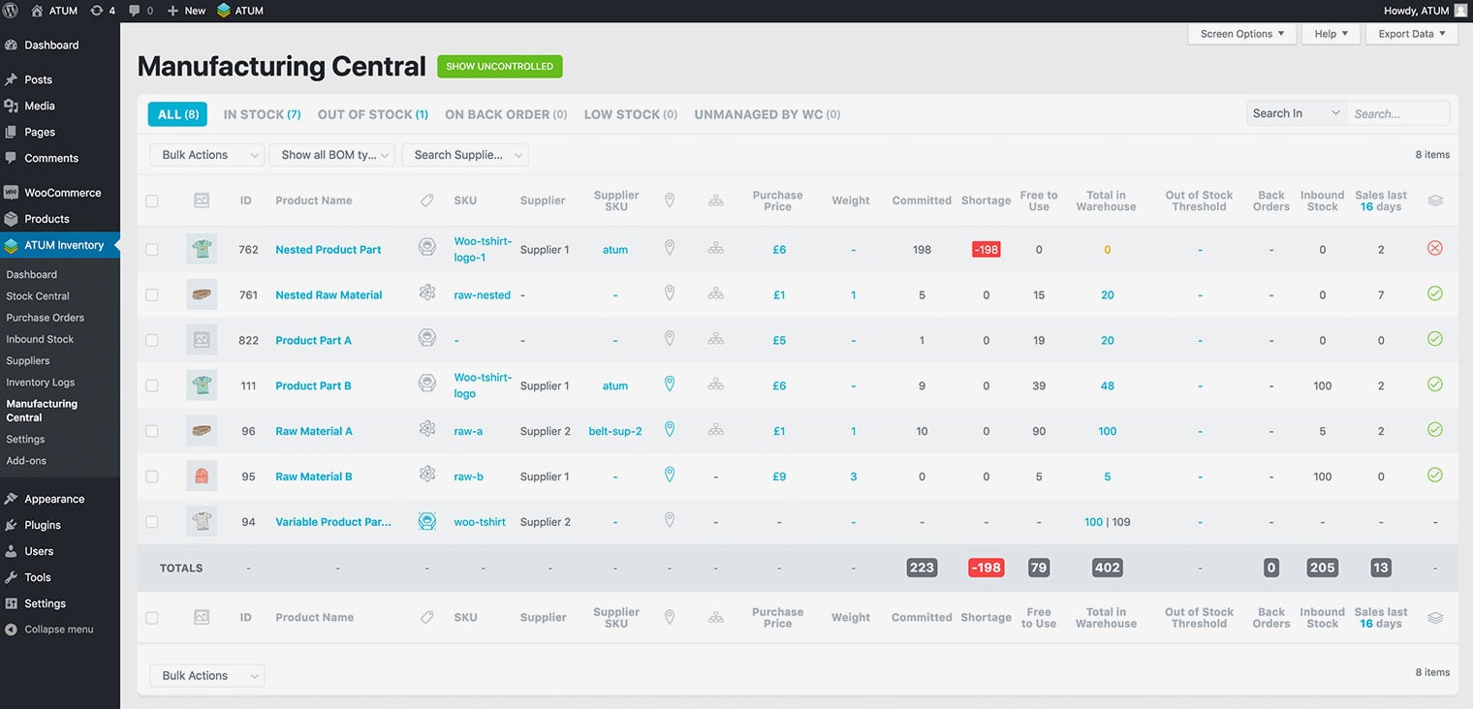The height and width of the screenshot is (709, 1473).
Task: Click the red -198 shortage total badge
Action: coord(986,568)
